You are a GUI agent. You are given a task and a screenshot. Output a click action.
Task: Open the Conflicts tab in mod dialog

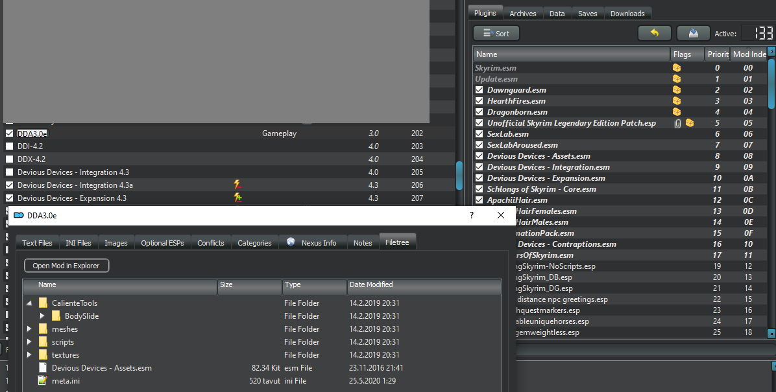[x=211, y=243]
